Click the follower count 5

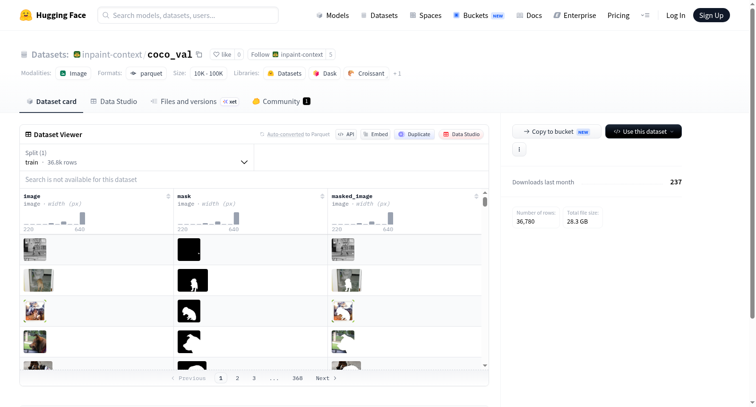point(331,54)
